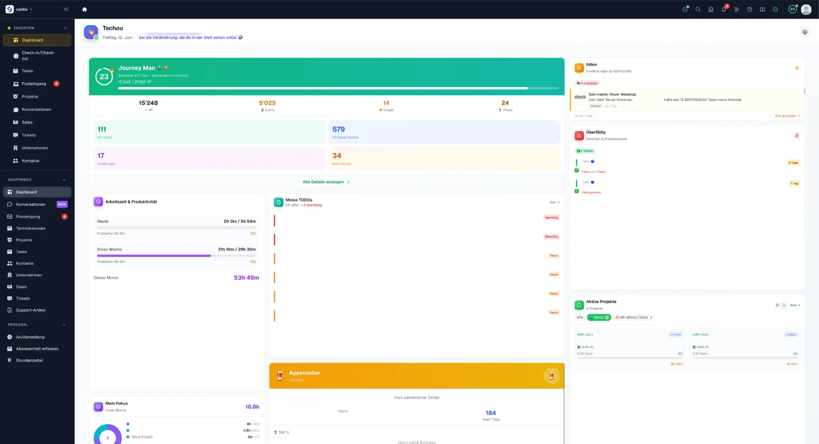Click the Arbeitszeit & Produktivität purple icon
819x444 pixels.
pyautogui.click(x=98, y=202)
